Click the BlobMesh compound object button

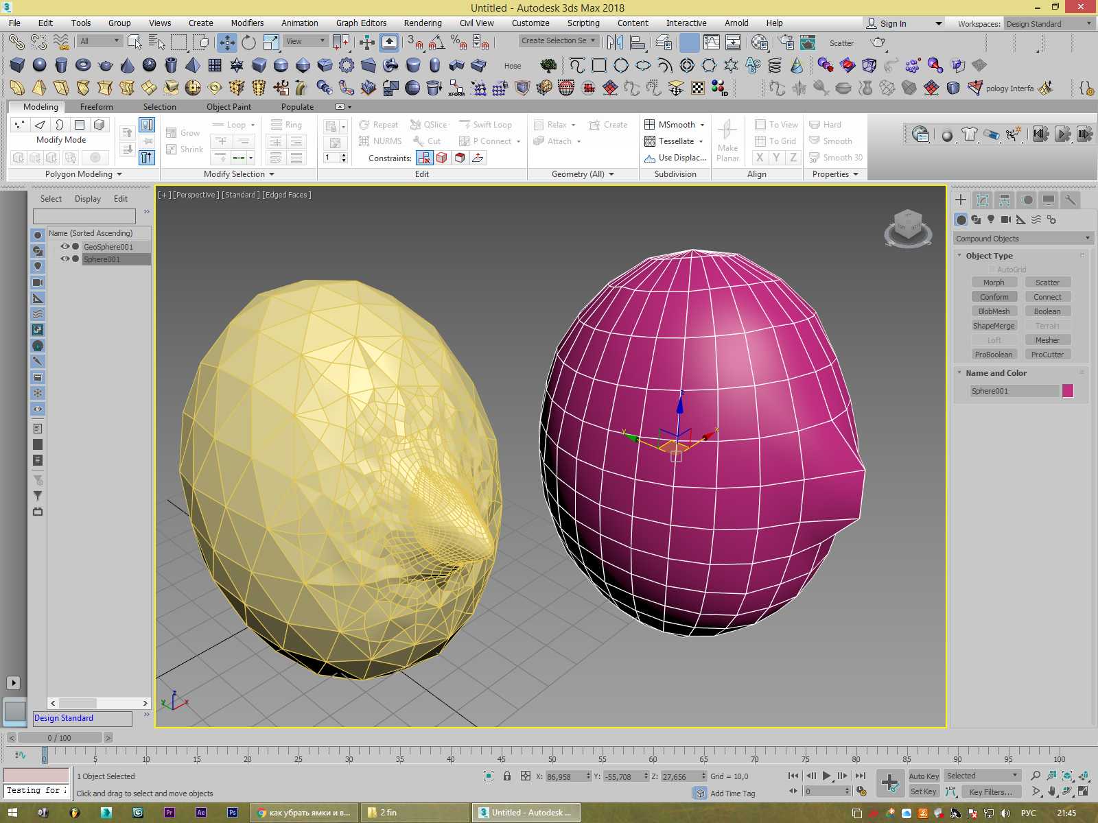993,311
